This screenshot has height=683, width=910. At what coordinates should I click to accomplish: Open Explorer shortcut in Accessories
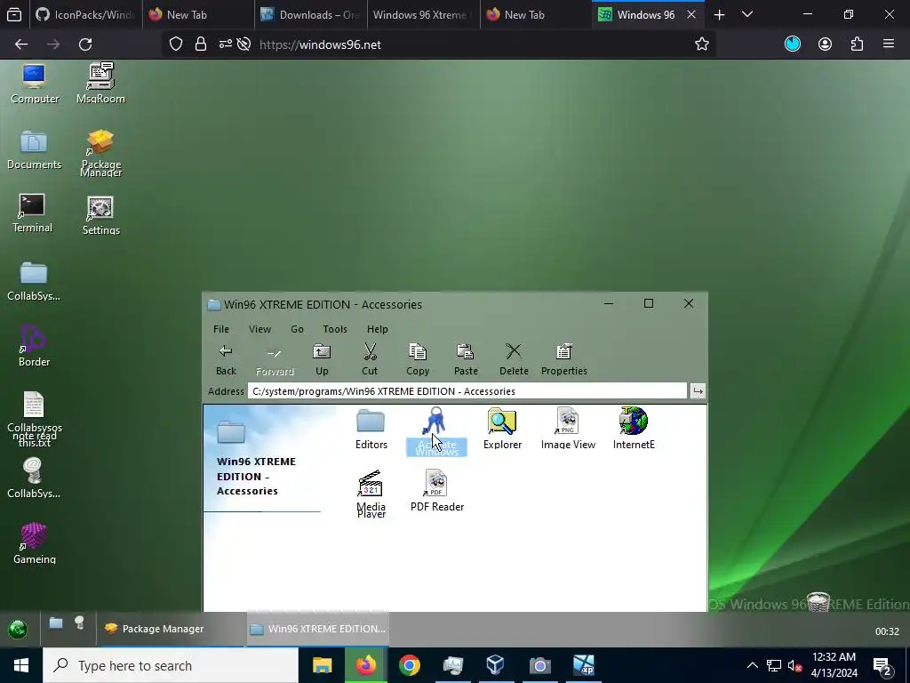coord(502,430)
